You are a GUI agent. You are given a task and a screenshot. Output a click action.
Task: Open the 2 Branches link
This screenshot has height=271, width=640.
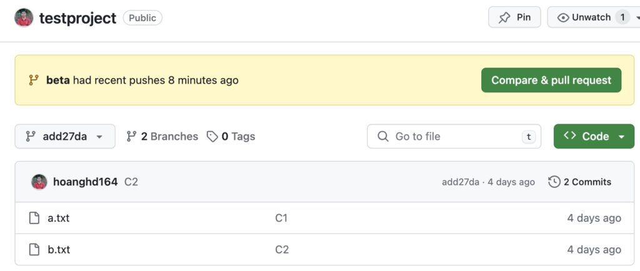[x=162, y=137]
